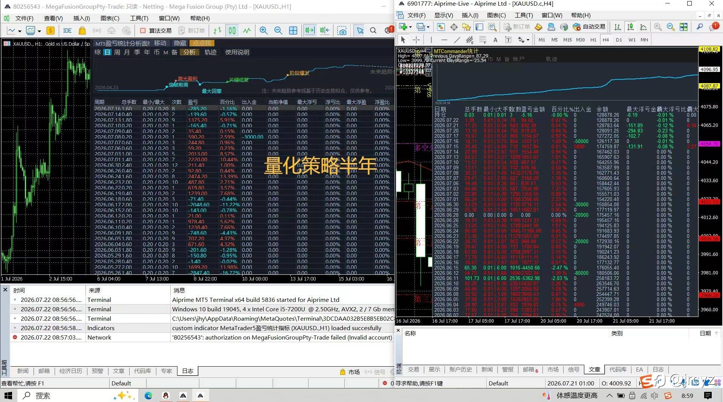Image resolution: width=723 pixels, height=402 pixels.
Task: Expand the chart type dropdown arrow
Action: (39, 31)
